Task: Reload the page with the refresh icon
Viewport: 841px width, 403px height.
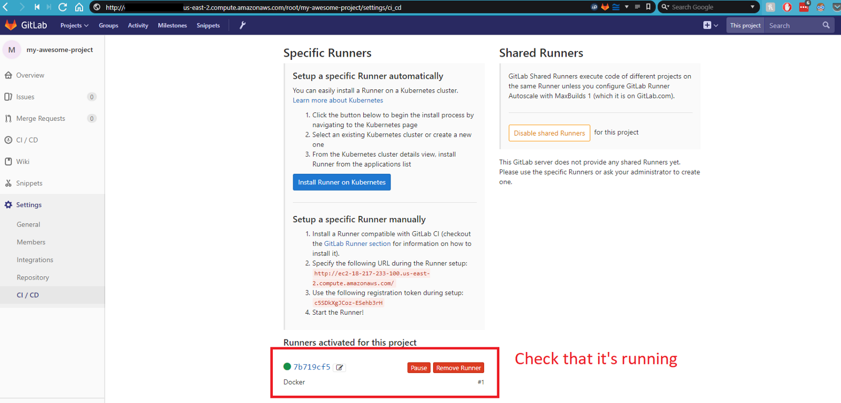Action: tap(63, 7)
